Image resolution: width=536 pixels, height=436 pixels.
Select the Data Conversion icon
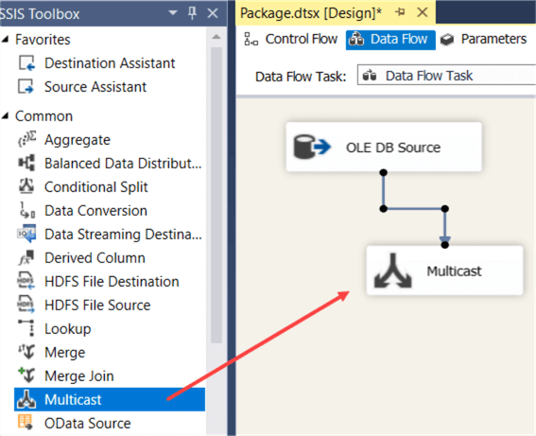pos(26,210)
